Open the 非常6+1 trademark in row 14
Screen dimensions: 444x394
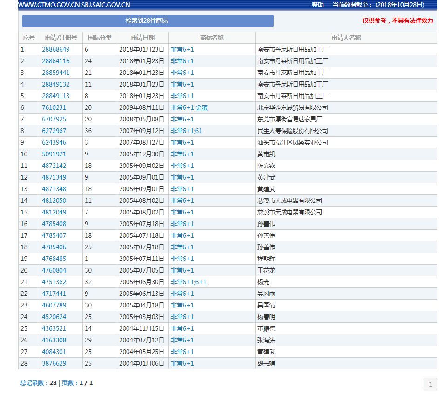[182, 200]
